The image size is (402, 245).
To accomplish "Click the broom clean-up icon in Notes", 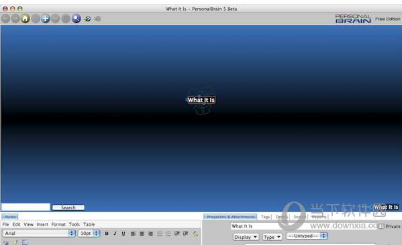I will coord(15,242).
